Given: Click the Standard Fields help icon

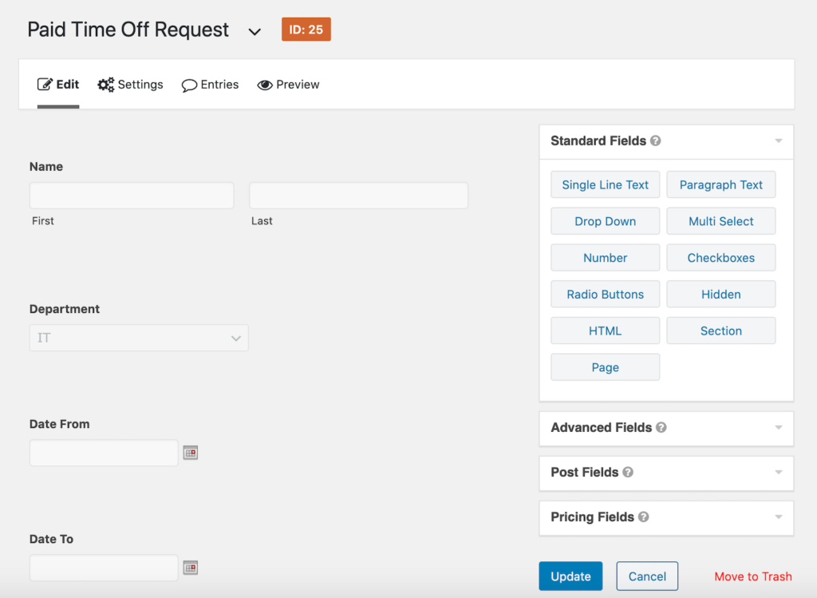Looking at the screenshot, I should coord(656,141).
